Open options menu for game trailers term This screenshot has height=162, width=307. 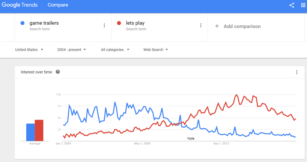point(104,26)
